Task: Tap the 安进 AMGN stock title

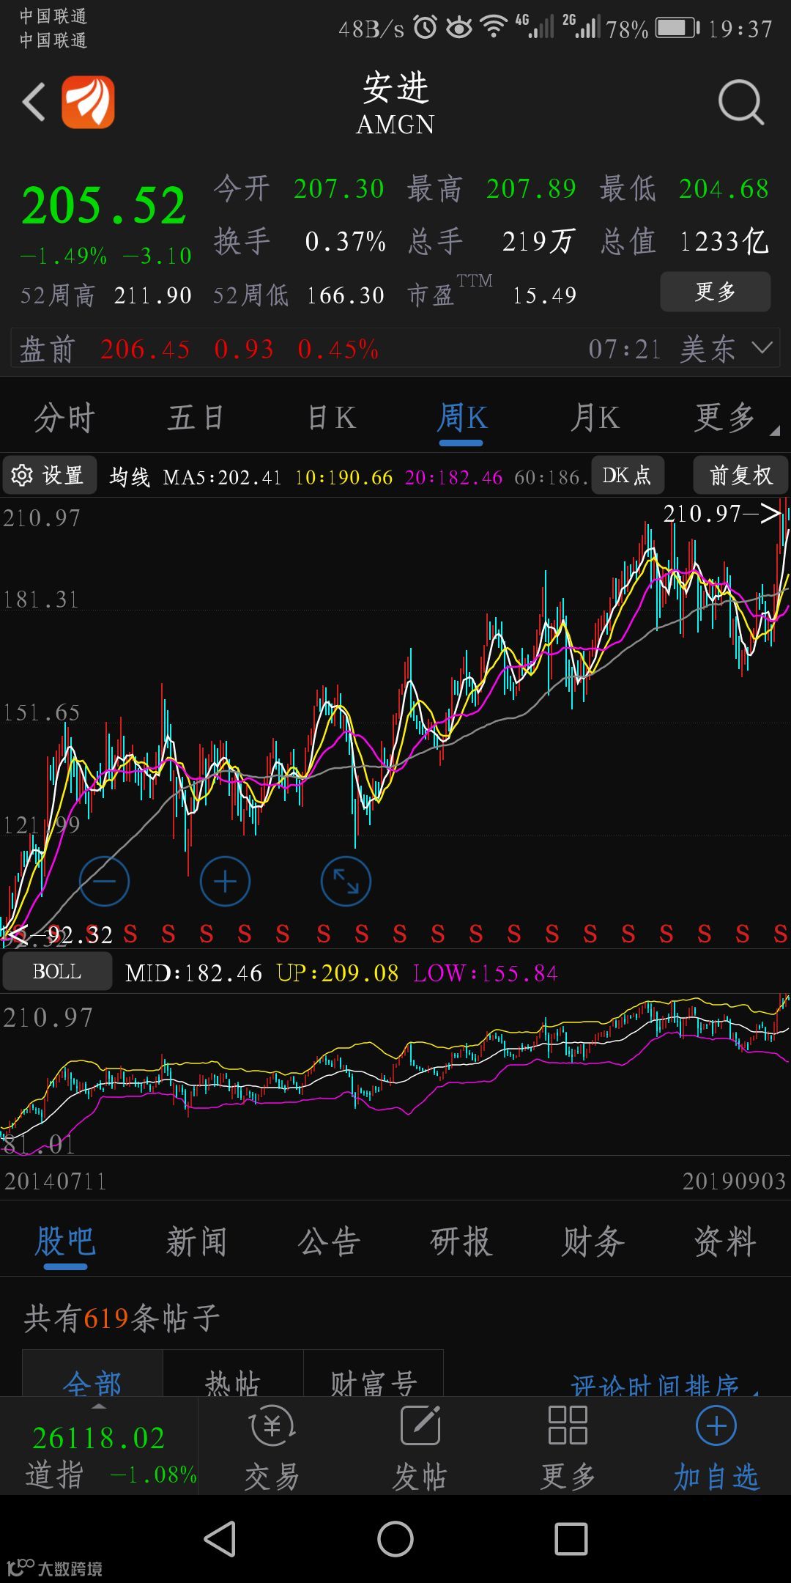Action: click(395, 103)
